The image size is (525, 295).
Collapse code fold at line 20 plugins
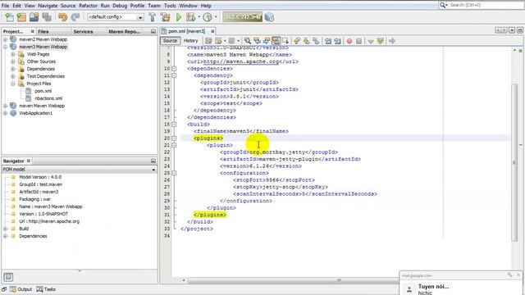174,138
